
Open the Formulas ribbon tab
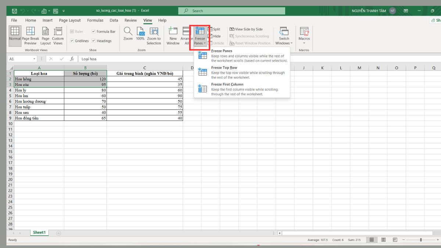[x=95, y=21]
